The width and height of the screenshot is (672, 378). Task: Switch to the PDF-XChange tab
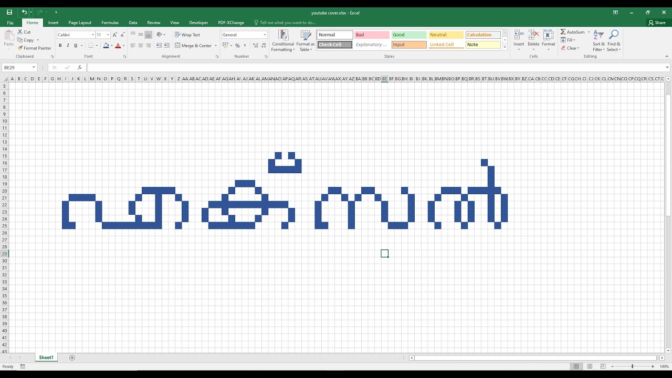(231, 23)
